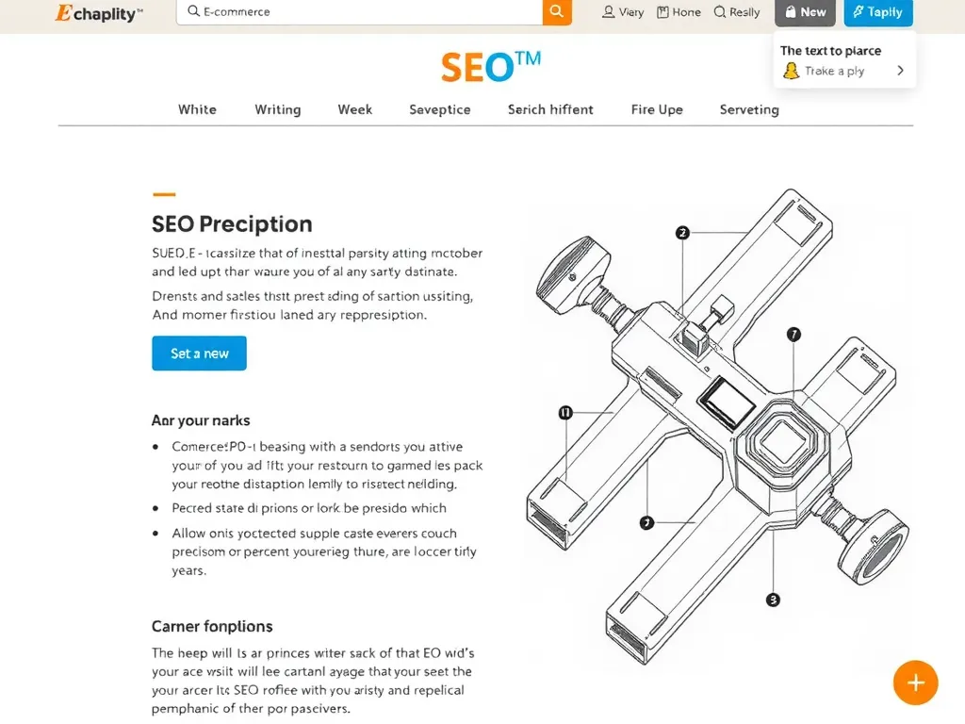This screenshot has height=724, width=965.
Task: Click the orange accent bar above SEO Preciption
Action: pos(164,193)
